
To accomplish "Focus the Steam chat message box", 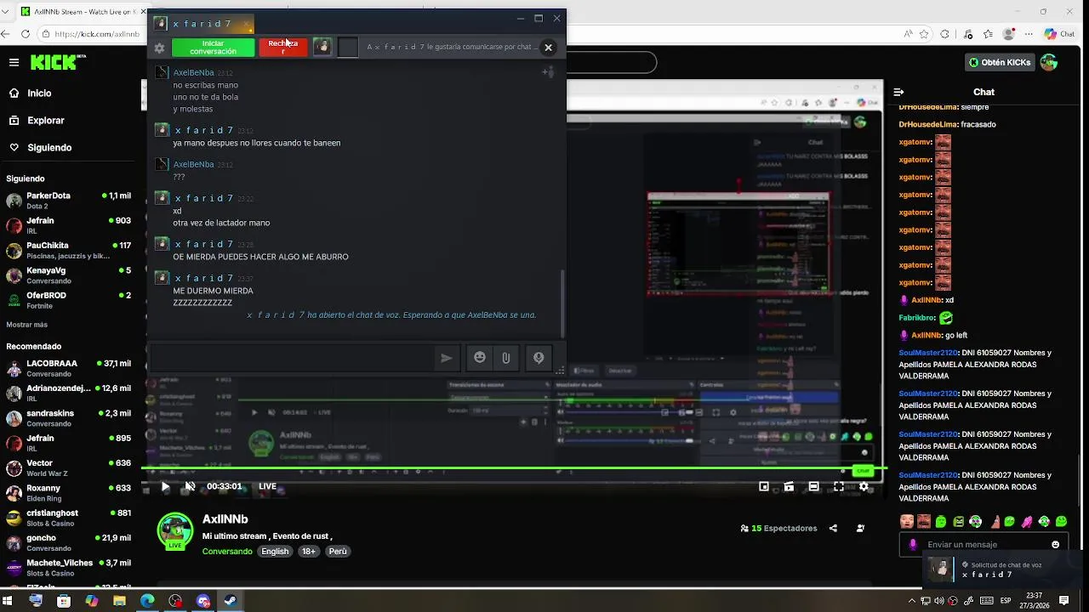I will [x=290, y=358].
